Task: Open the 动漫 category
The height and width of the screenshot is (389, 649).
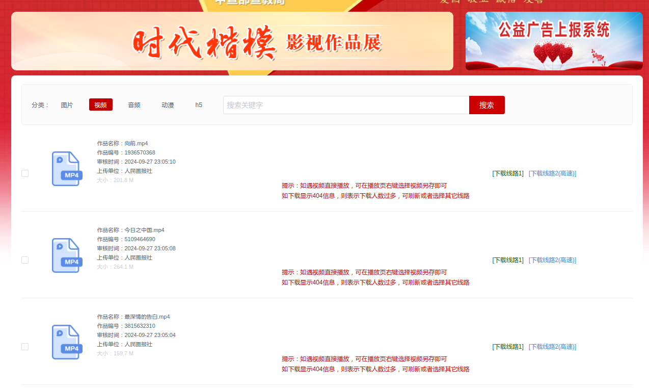Action: pyautogui.click(x=168, y=105)
